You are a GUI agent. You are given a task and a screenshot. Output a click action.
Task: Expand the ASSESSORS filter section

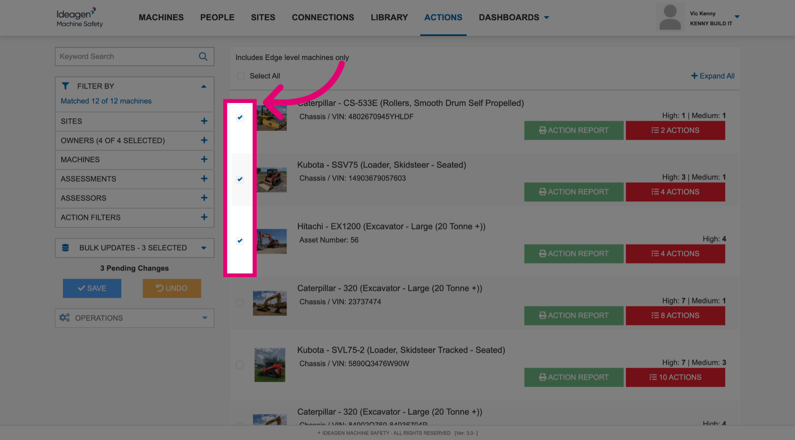click(x=135, y=198)
